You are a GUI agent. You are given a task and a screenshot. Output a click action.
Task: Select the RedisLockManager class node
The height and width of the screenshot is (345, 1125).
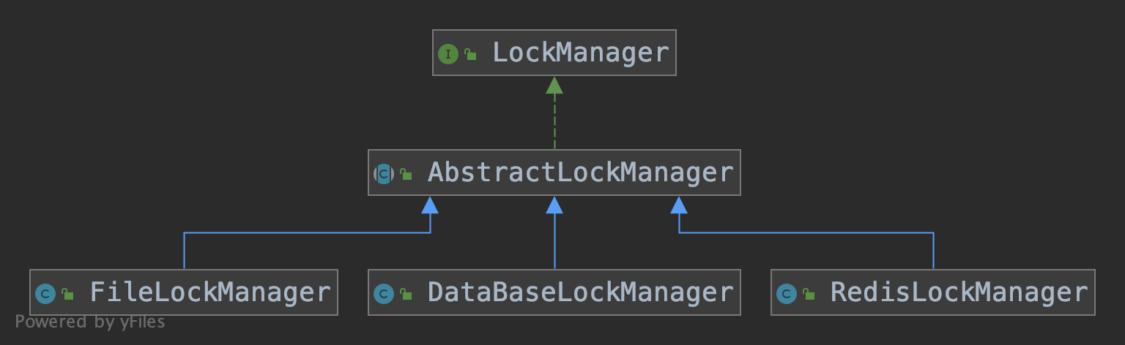point(933,292)
